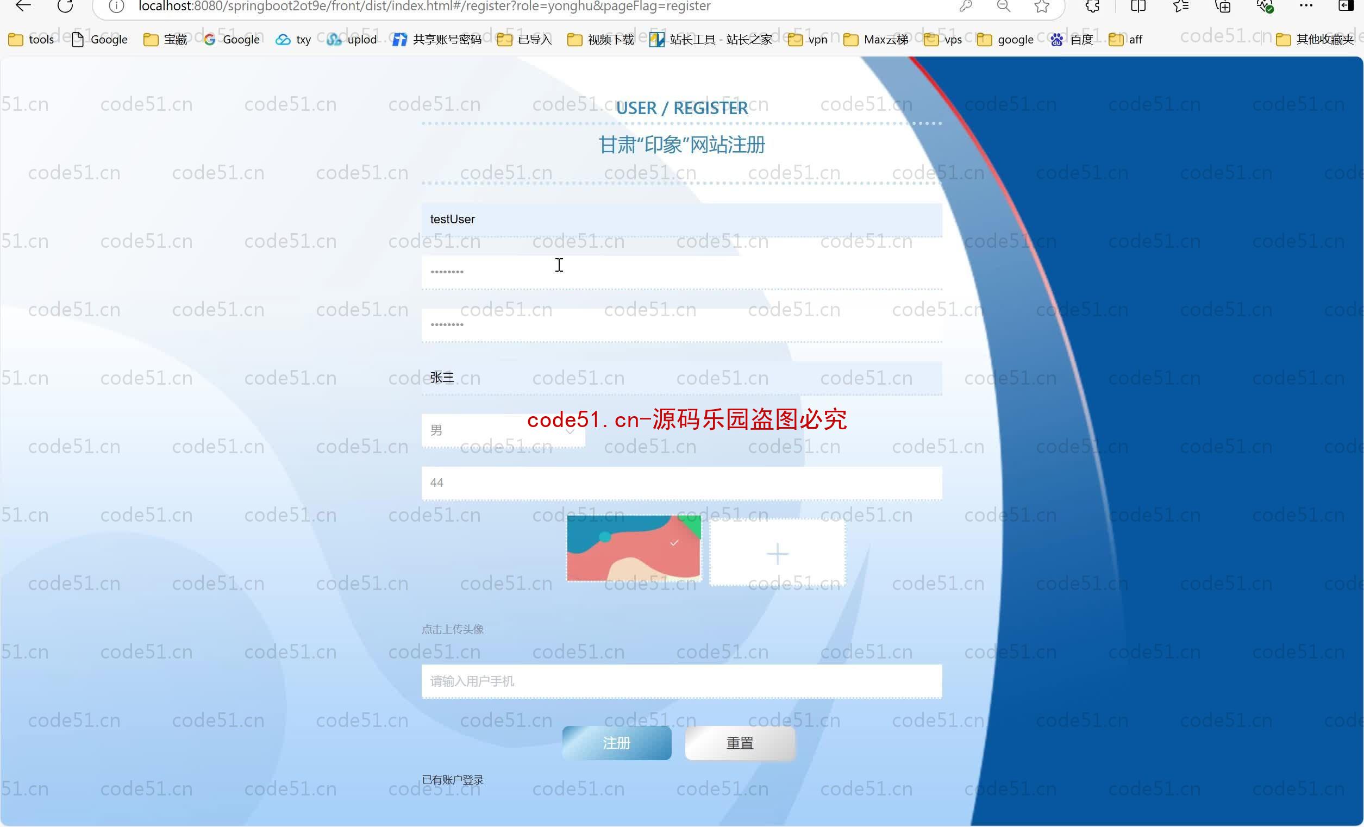Click the age input field showing 44

tap(682, 482)
